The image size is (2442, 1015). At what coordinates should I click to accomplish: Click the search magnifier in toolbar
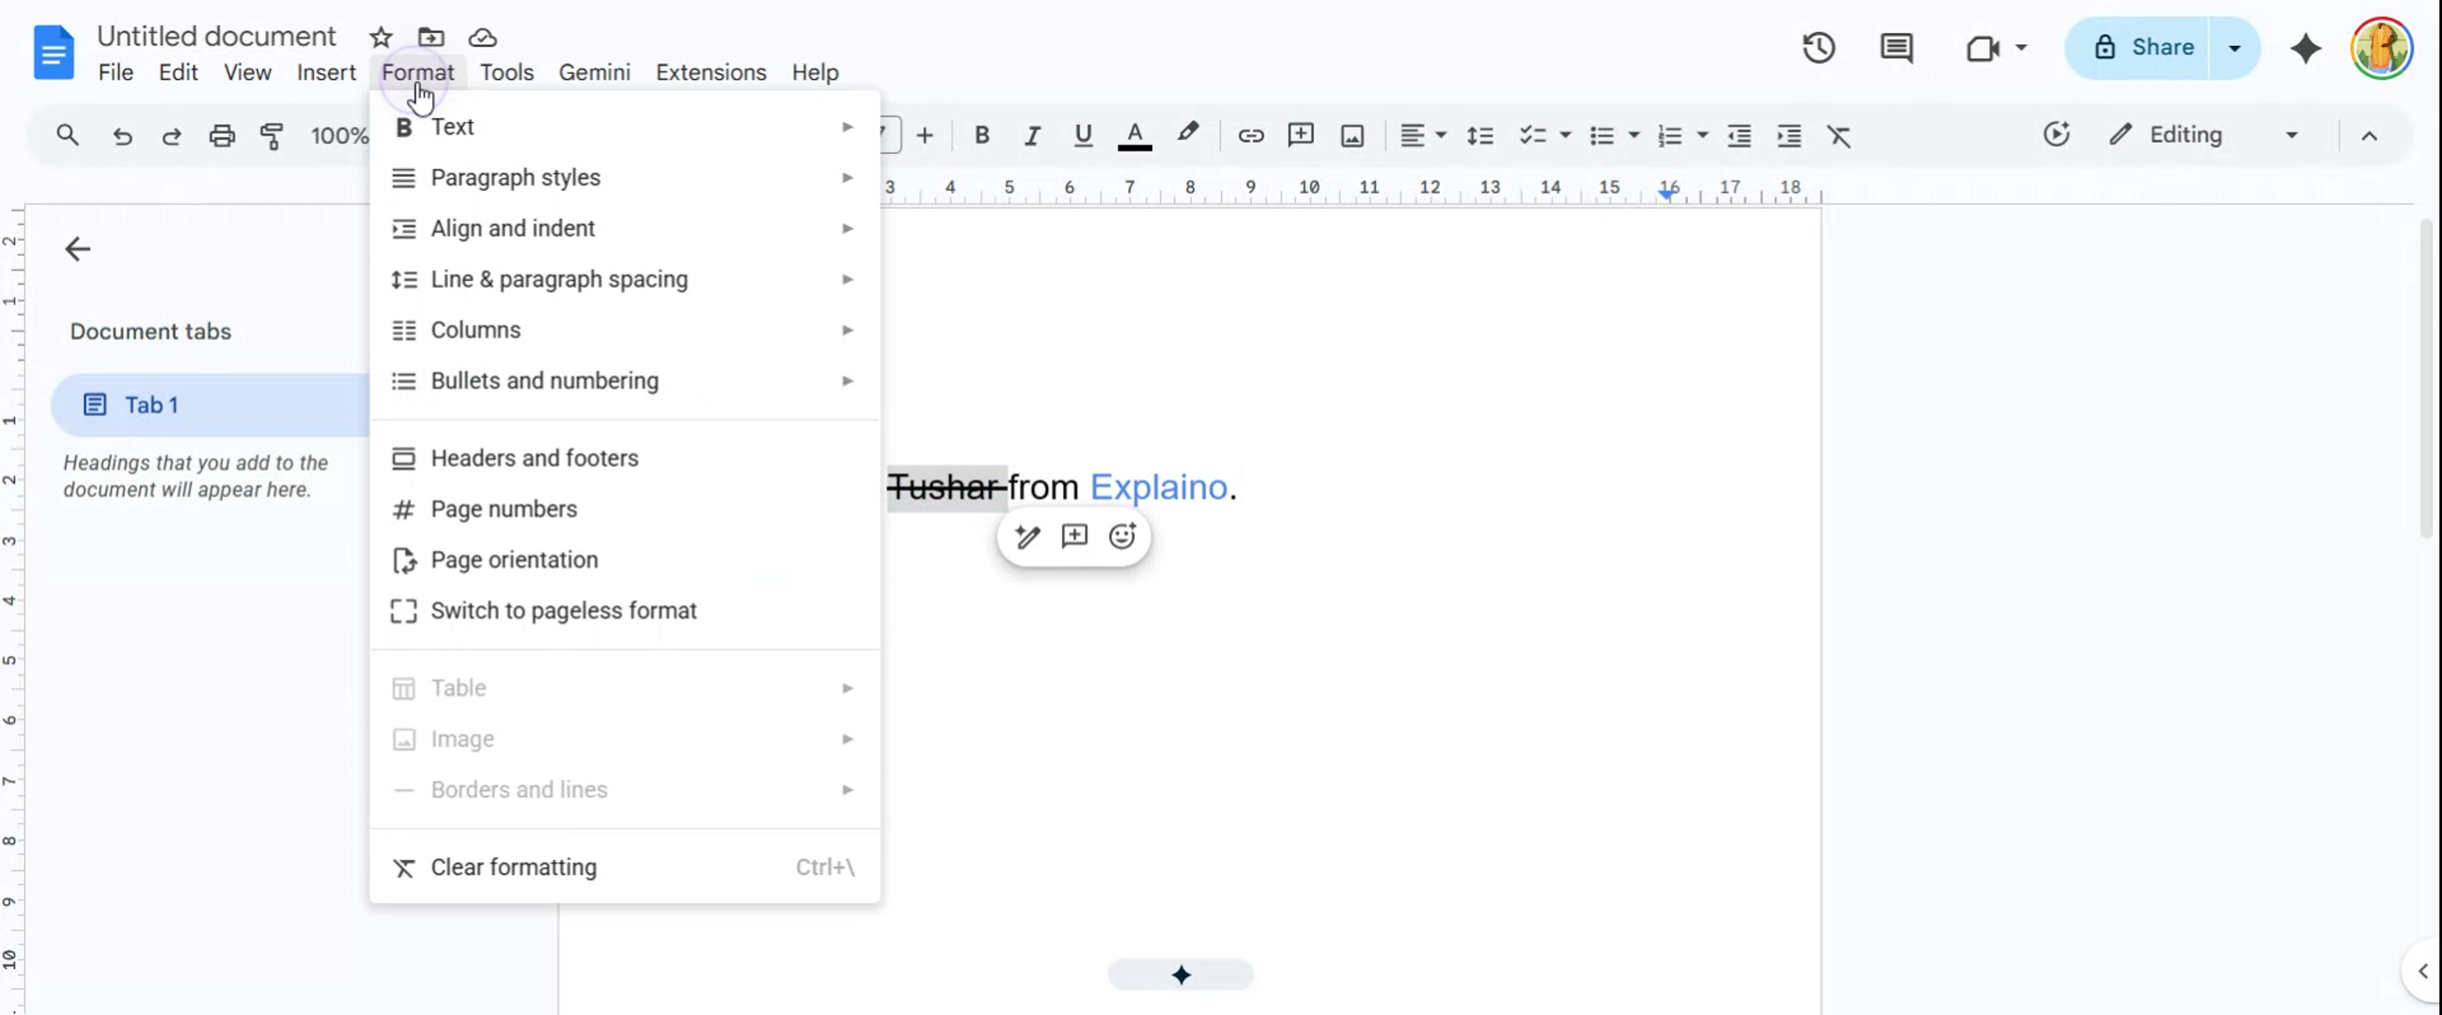click(x=68, y=135)
